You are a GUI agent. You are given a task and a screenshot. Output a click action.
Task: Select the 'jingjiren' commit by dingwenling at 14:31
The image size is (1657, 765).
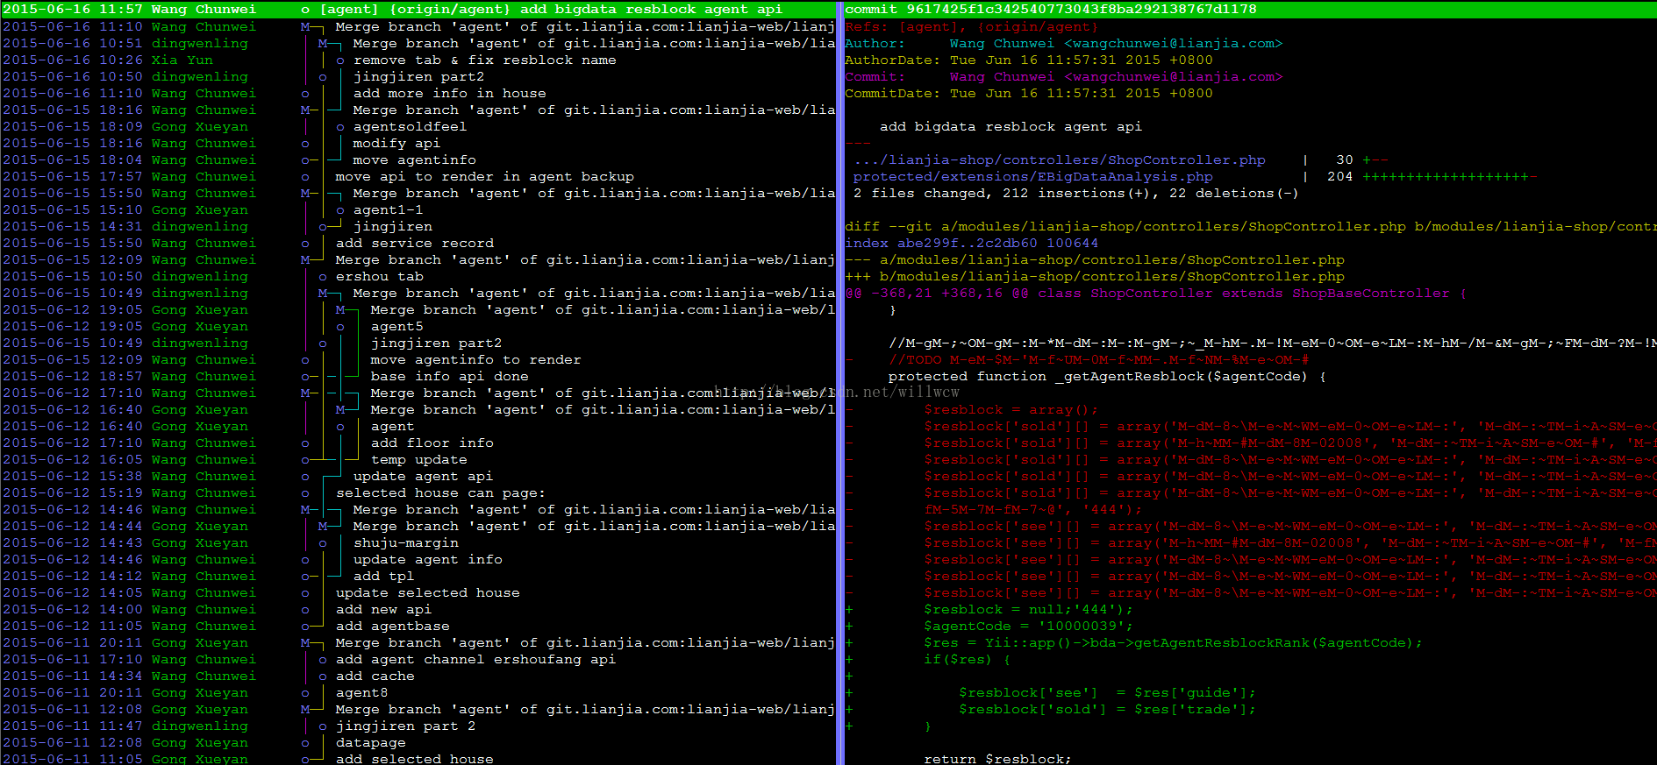pos(418,227)
